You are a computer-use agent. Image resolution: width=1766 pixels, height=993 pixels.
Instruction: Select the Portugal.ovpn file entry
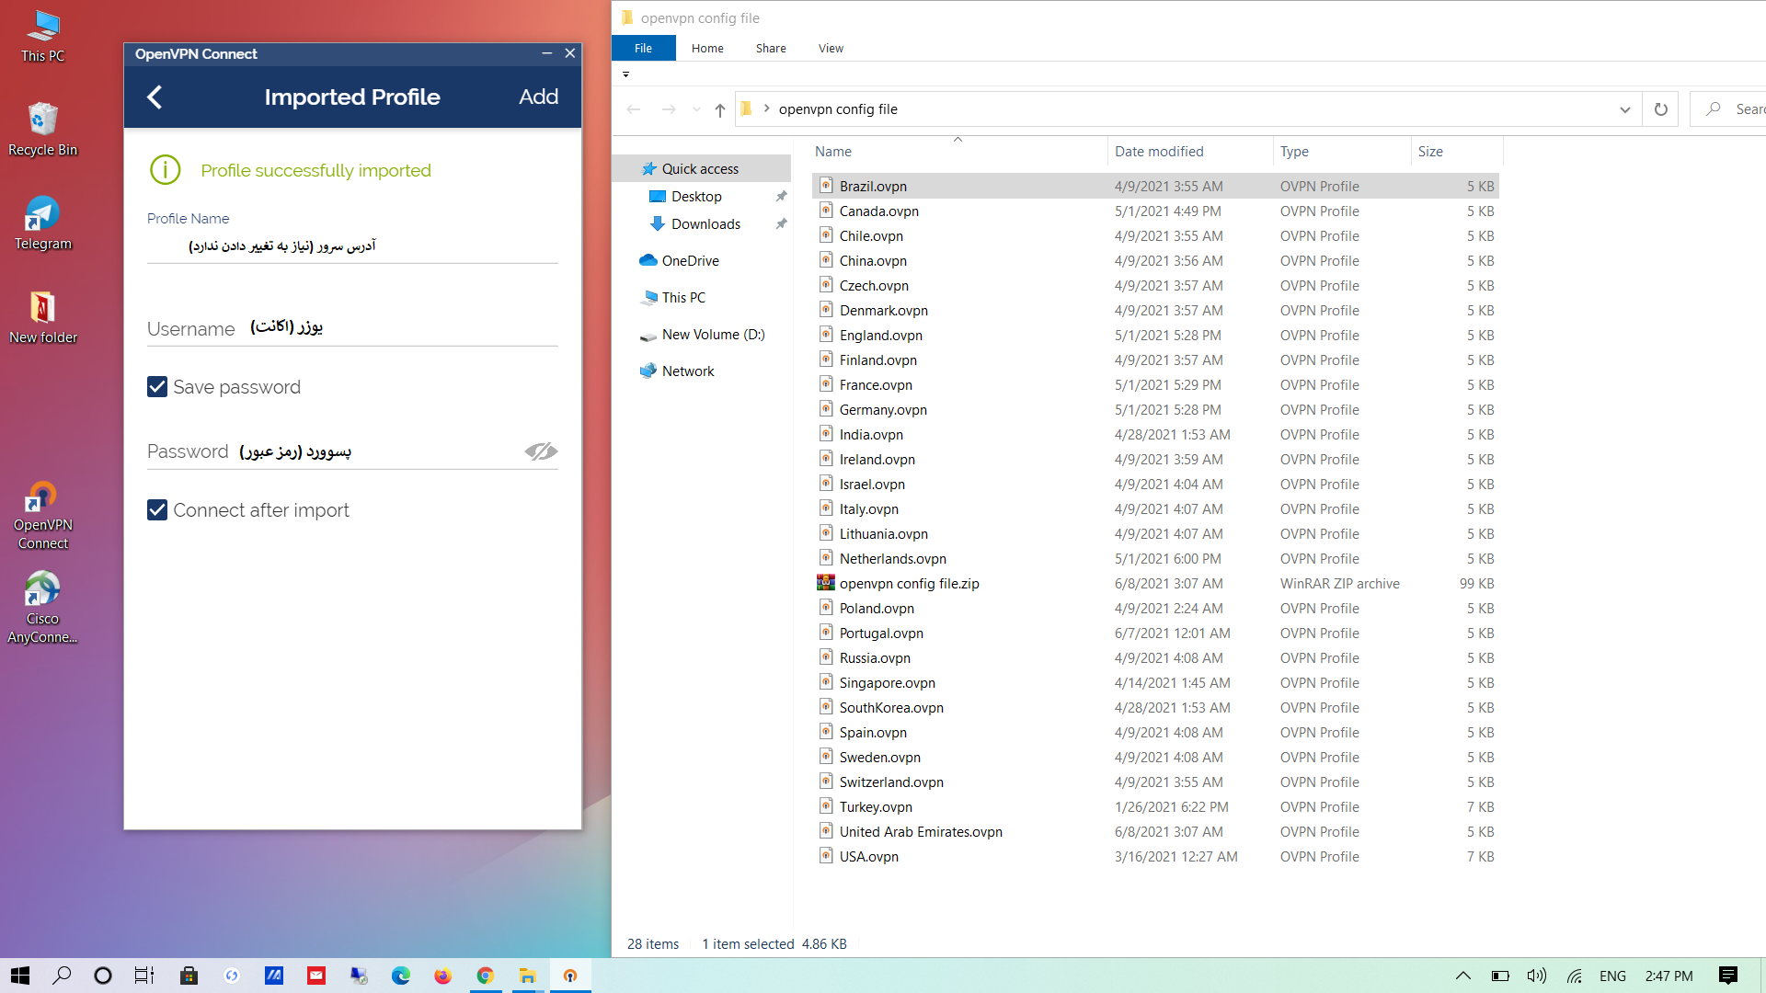(880, 632)
